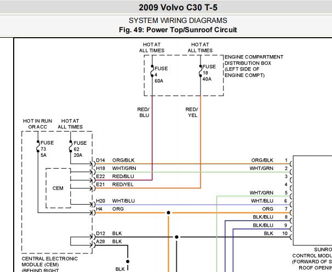Click 'WHT/GRN' label at sunroof pin 2
The height and width of the screenshot is (272, 332).
[261, 168]
